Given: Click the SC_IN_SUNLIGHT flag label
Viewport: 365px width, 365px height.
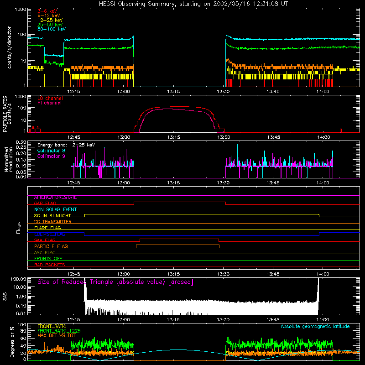Looking at the screenshot, I should pyautogui.click(x=52, y=215).
